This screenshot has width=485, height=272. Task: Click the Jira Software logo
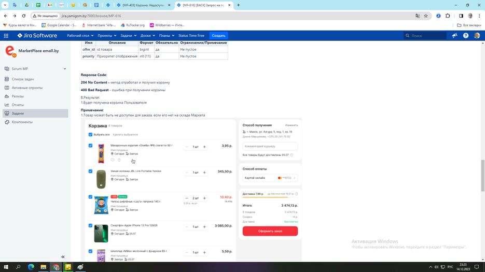click(x=37, y=36)
